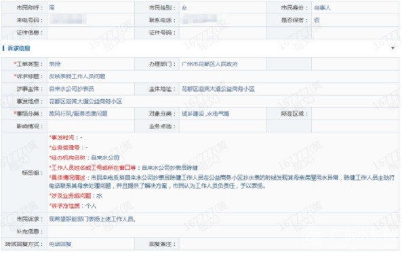Viewport: 402px width, 256px height.
Task: Click the empty 业务点选 field
Action: [x=223, y=126]
